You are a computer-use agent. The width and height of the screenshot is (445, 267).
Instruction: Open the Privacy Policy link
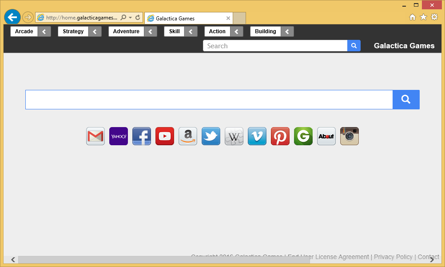click(x=393, y=257)
